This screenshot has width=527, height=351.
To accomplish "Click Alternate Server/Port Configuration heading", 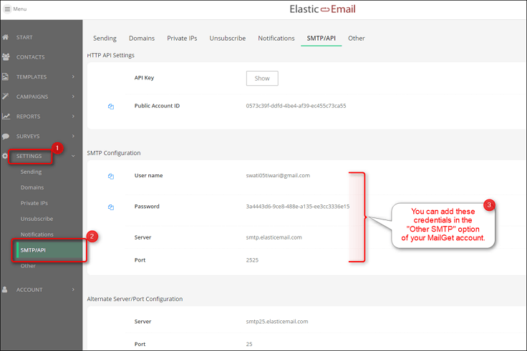I will (x=135, y=299).
